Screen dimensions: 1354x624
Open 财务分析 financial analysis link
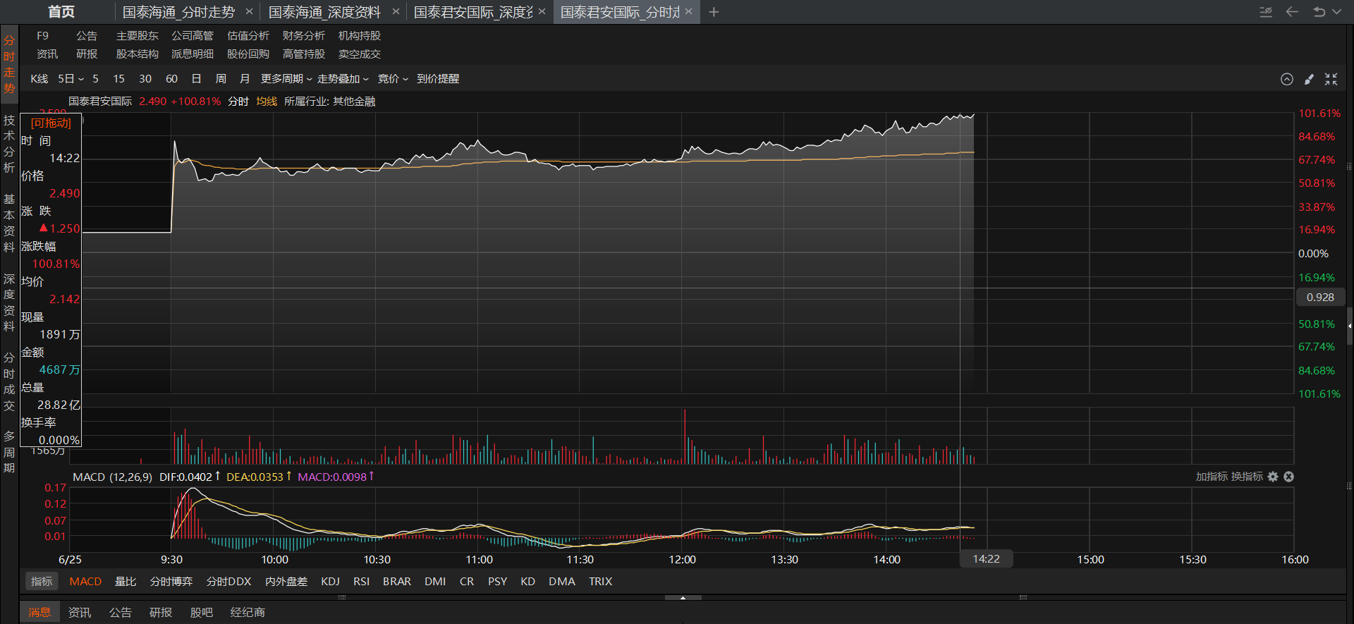tap(304, 36)
